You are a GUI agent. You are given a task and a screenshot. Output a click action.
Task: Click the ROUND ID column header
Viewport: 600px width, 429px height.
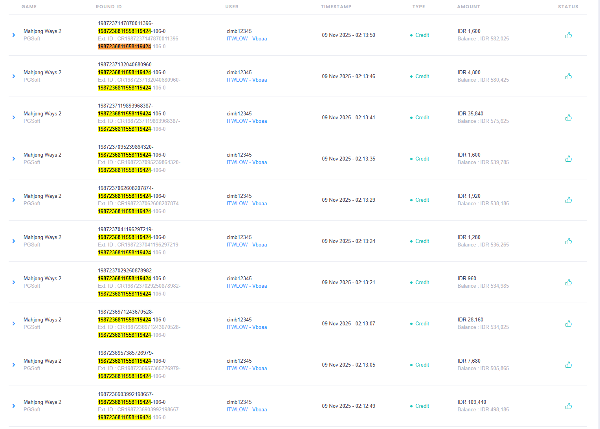(109, 7)
